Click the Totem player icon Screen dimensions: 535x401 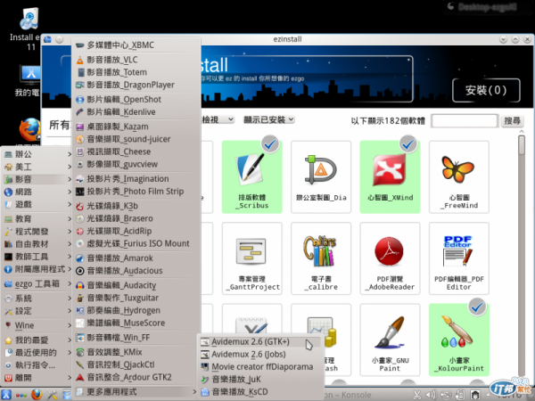click(80, 73)
